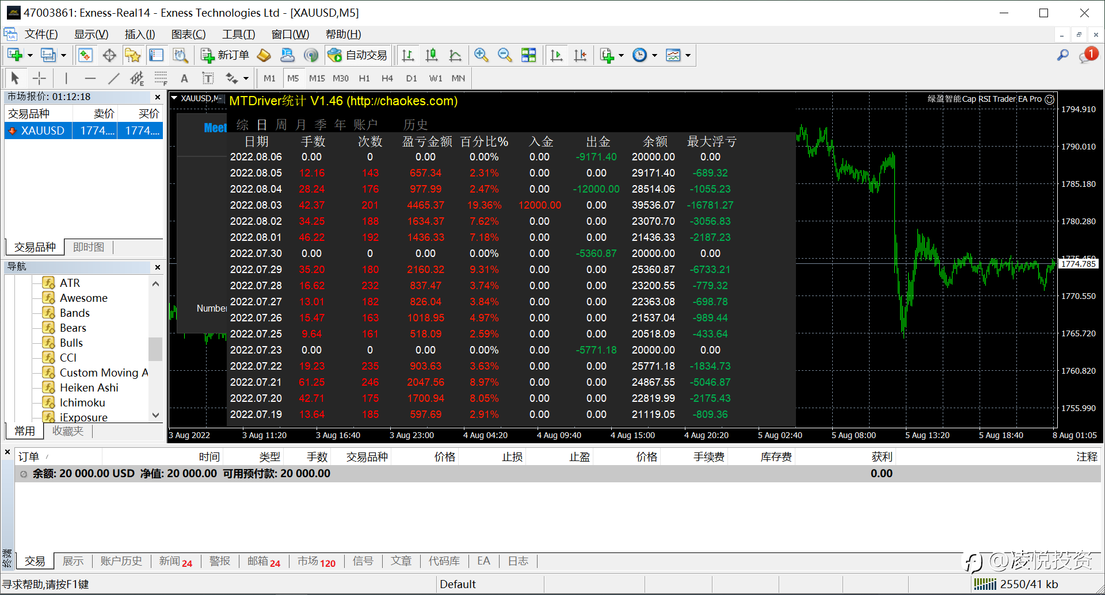Open the 图表(C) menu
The height and width of the screenshot is (595, 1105).
click(x=188, y=34)
